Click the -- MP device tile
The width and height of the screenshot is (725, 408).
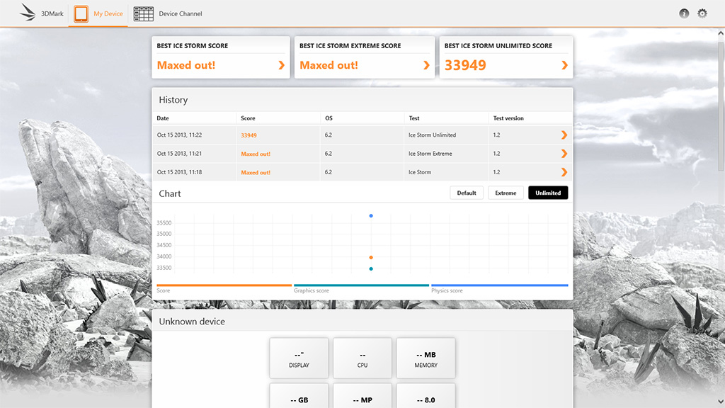tap(362, 396)
